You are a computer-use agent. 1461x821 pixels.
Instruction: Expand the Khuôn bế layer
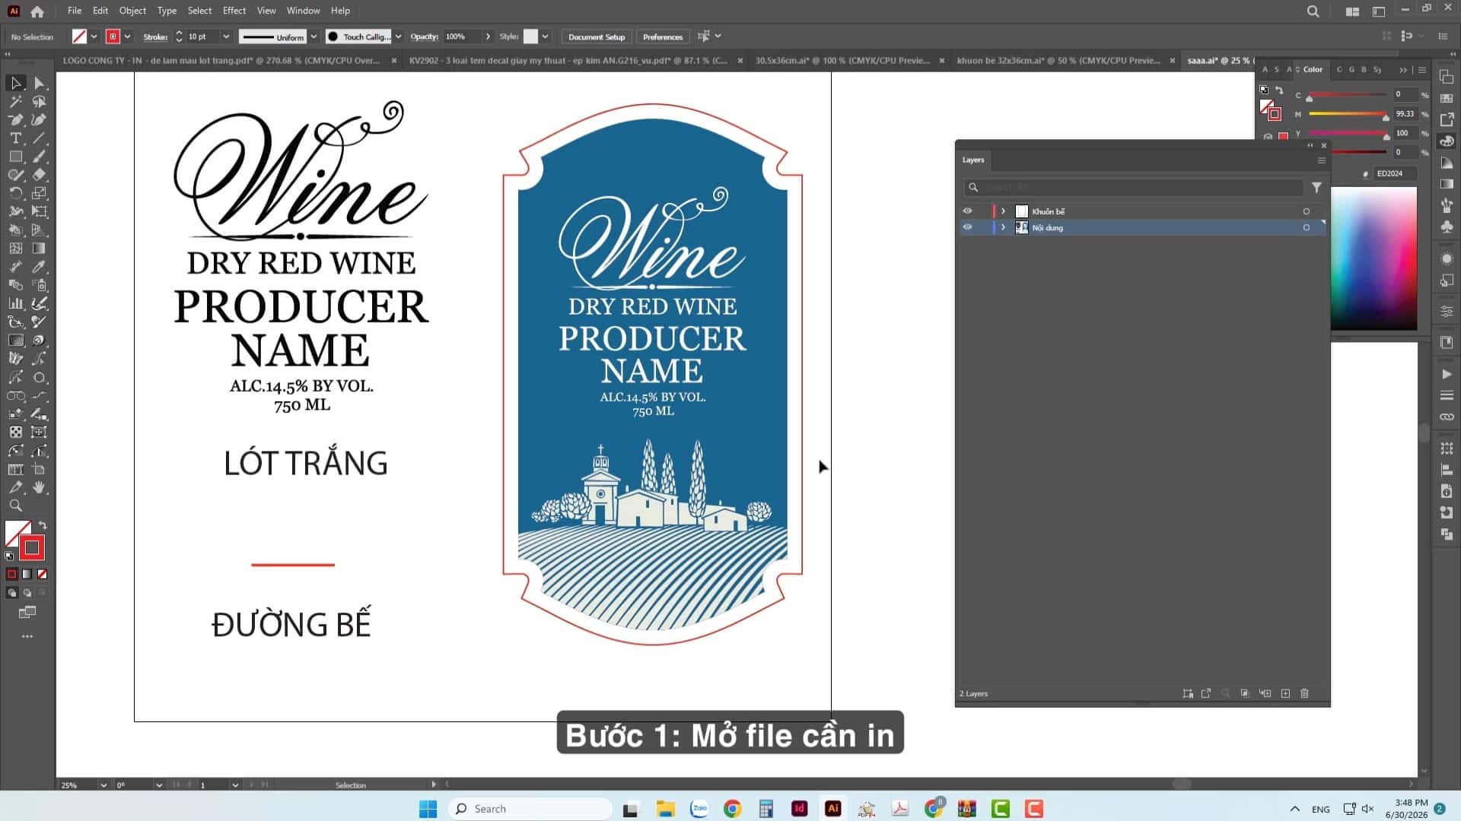pos(1003,211)
